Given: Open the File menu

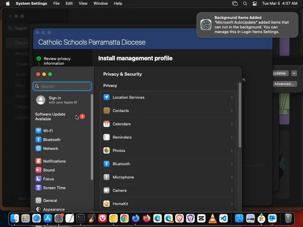Looking at the screenshot, I should [57, 4].
